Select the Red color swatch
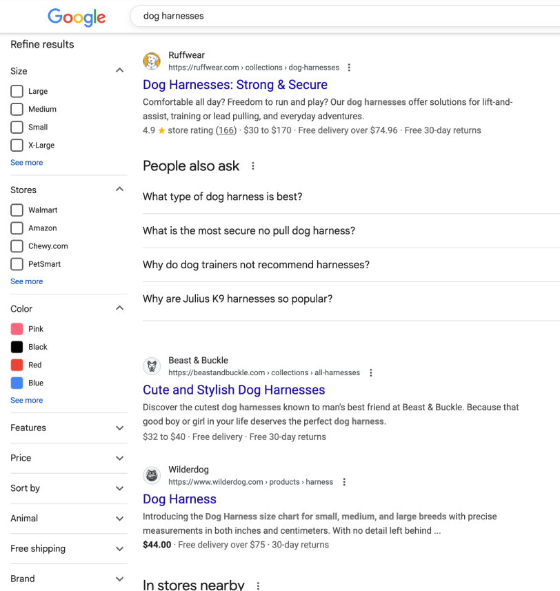 (x=17, y=365)
